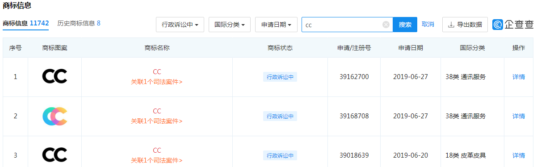Screen dimensions: 537x167
Task: Expand the 申请日期 filter dropdown
Action: [x=276, y=25]
